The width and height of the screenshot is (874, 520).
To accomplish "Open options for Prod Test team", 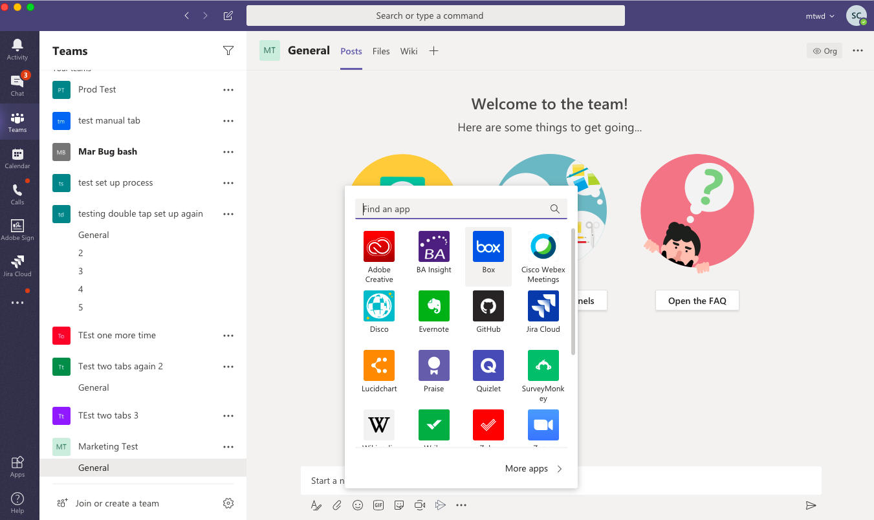I will (228, 90).
